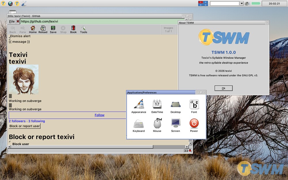Click the Dillo URL address bar
The height and width of the screenshot is (180, 288).
[102, 22]
